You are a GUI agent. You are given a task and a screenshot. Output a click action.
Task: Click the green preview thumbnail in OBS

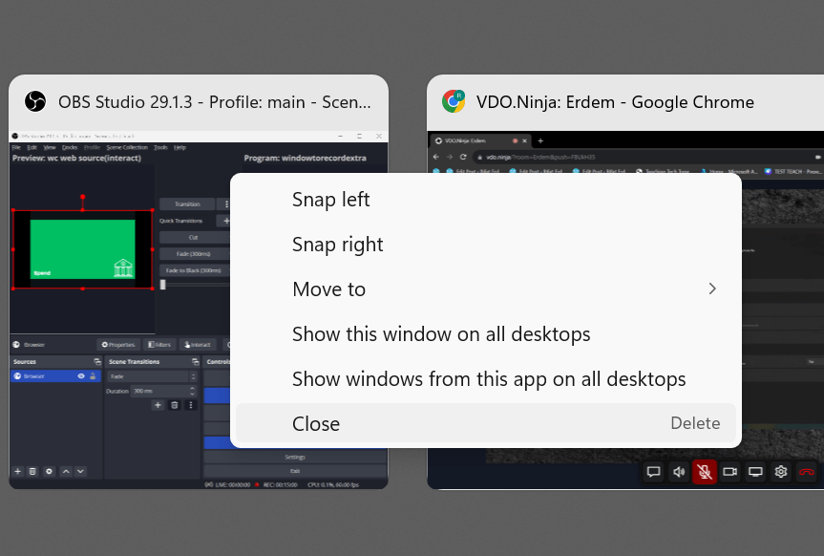pyautogui.click(x=82, y=249)
